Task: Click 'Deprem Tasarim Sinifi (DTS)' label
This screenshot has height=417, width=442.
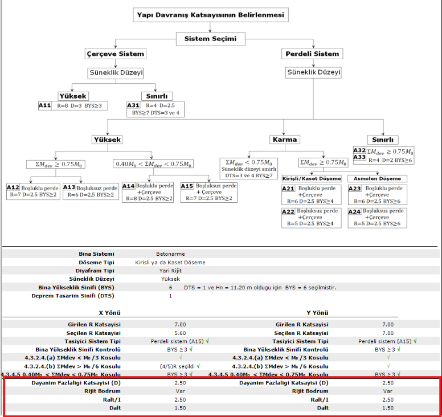Action: [x=73, y=296]
